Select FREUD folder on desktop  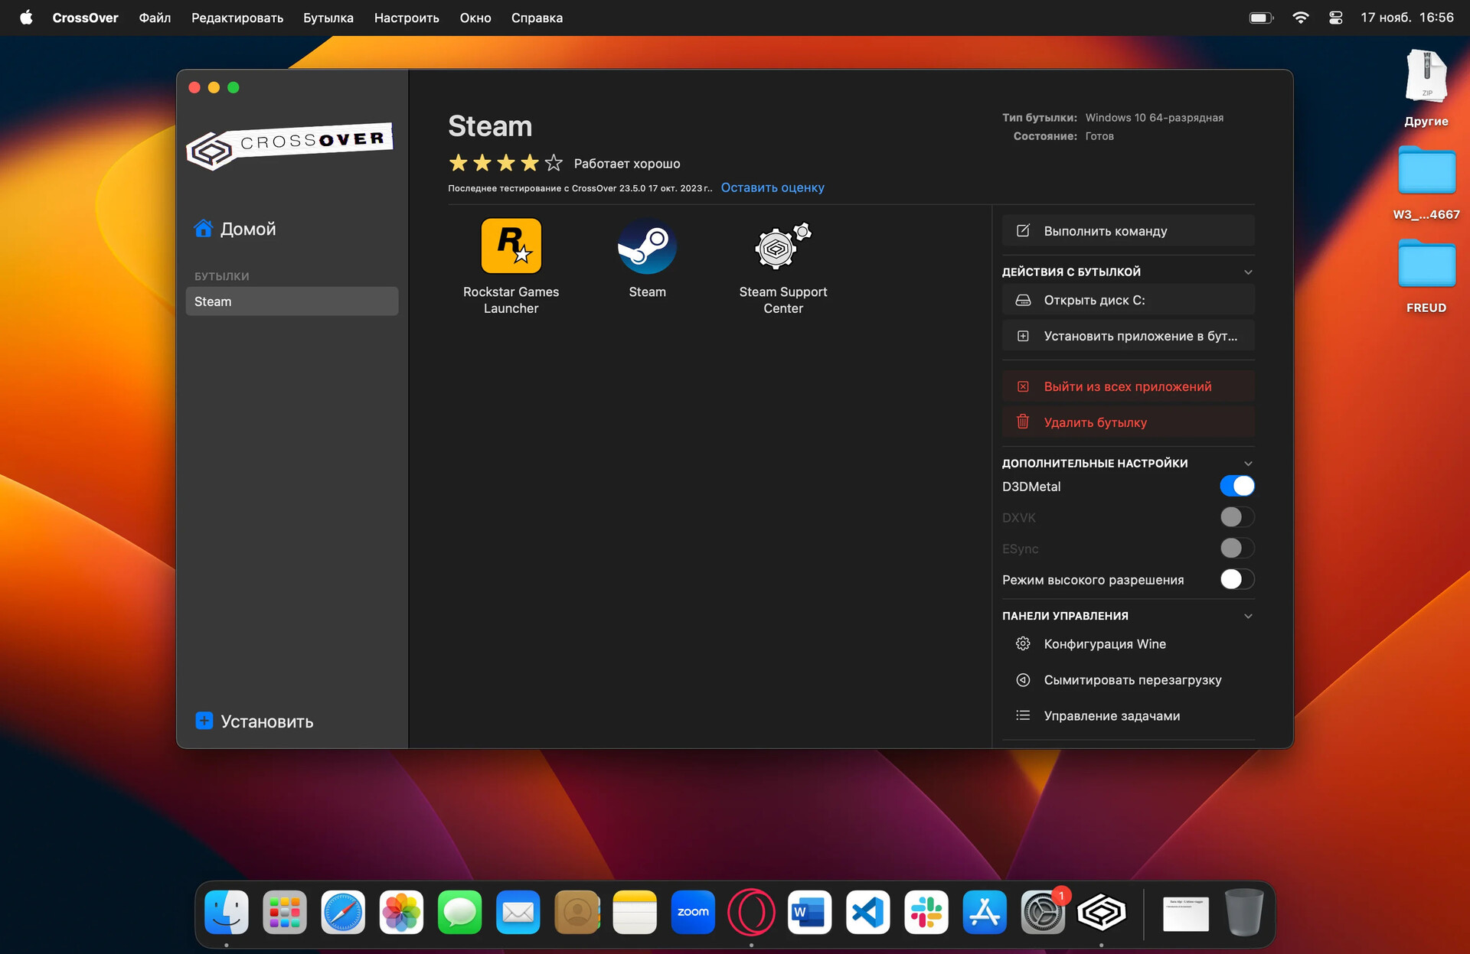[1426, 275]
